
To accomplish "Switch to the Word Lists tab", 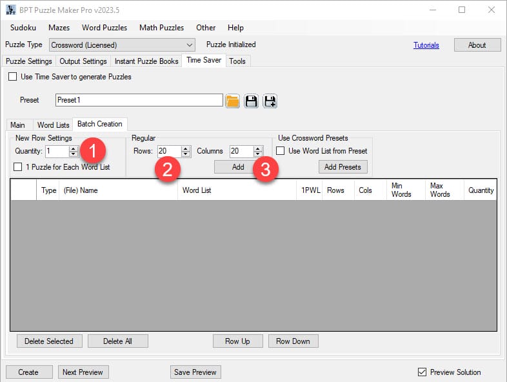I will [53, 125].
